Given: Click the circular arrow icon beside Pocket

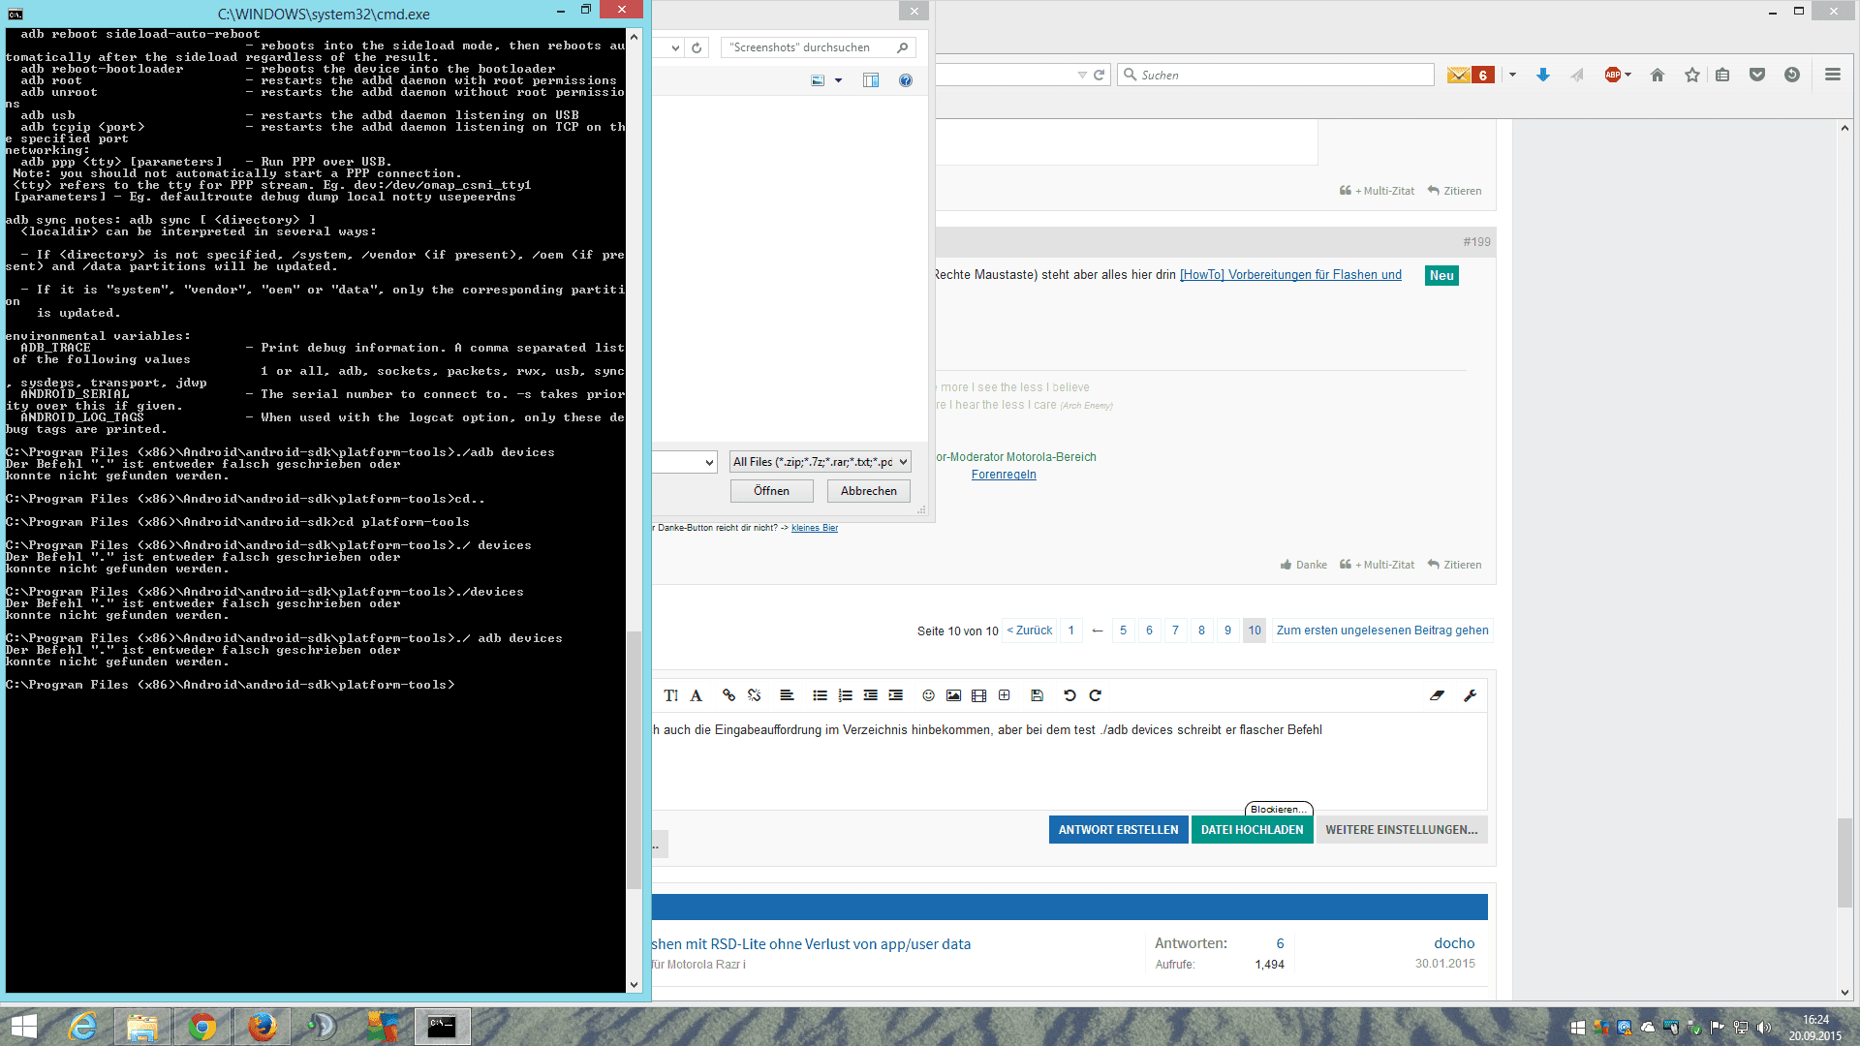Looking at the screenshot, I should 1792,75.
